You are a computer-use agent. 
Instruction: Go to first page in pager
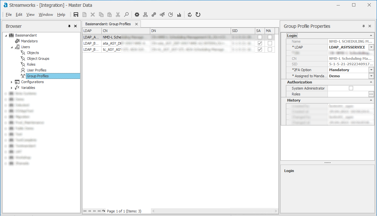(85, 211)
